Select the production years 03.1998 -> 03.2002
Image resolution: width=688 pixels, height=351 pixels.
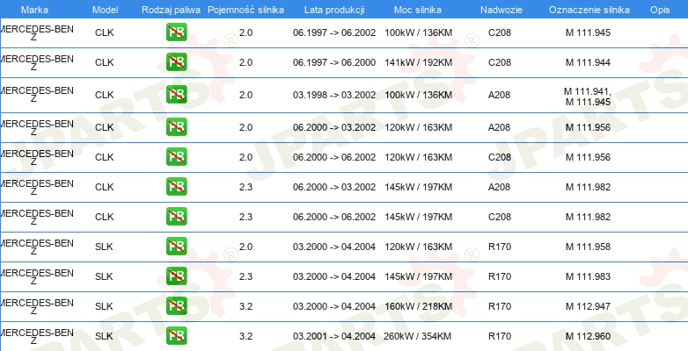click(334, 95)
